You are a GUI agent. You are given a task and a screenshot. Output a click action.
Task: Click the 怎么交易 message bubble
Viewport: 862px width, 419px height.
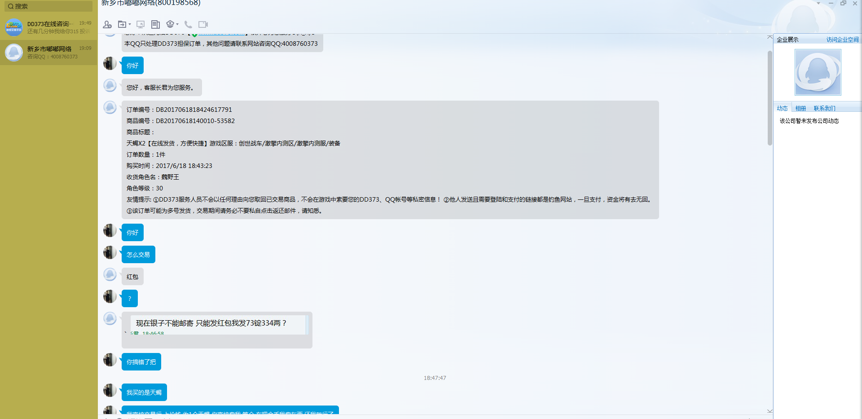click(x=138, y=255)
